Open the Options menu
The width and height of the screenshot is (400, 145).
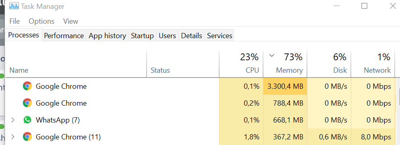pos(41,21)
